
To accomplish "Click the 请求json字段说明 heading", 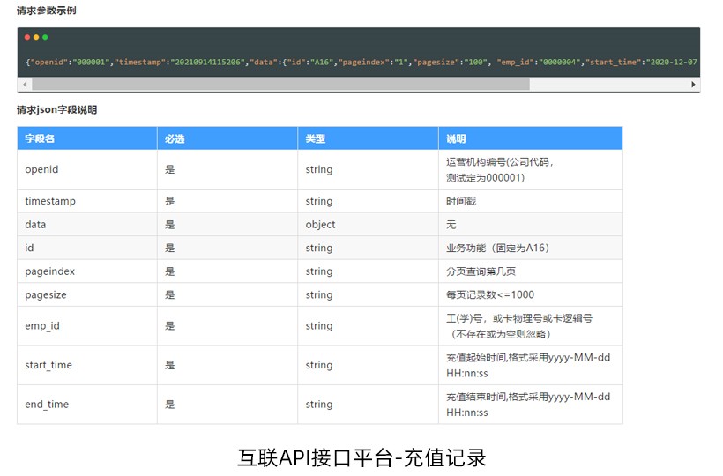I will point(56,110).
